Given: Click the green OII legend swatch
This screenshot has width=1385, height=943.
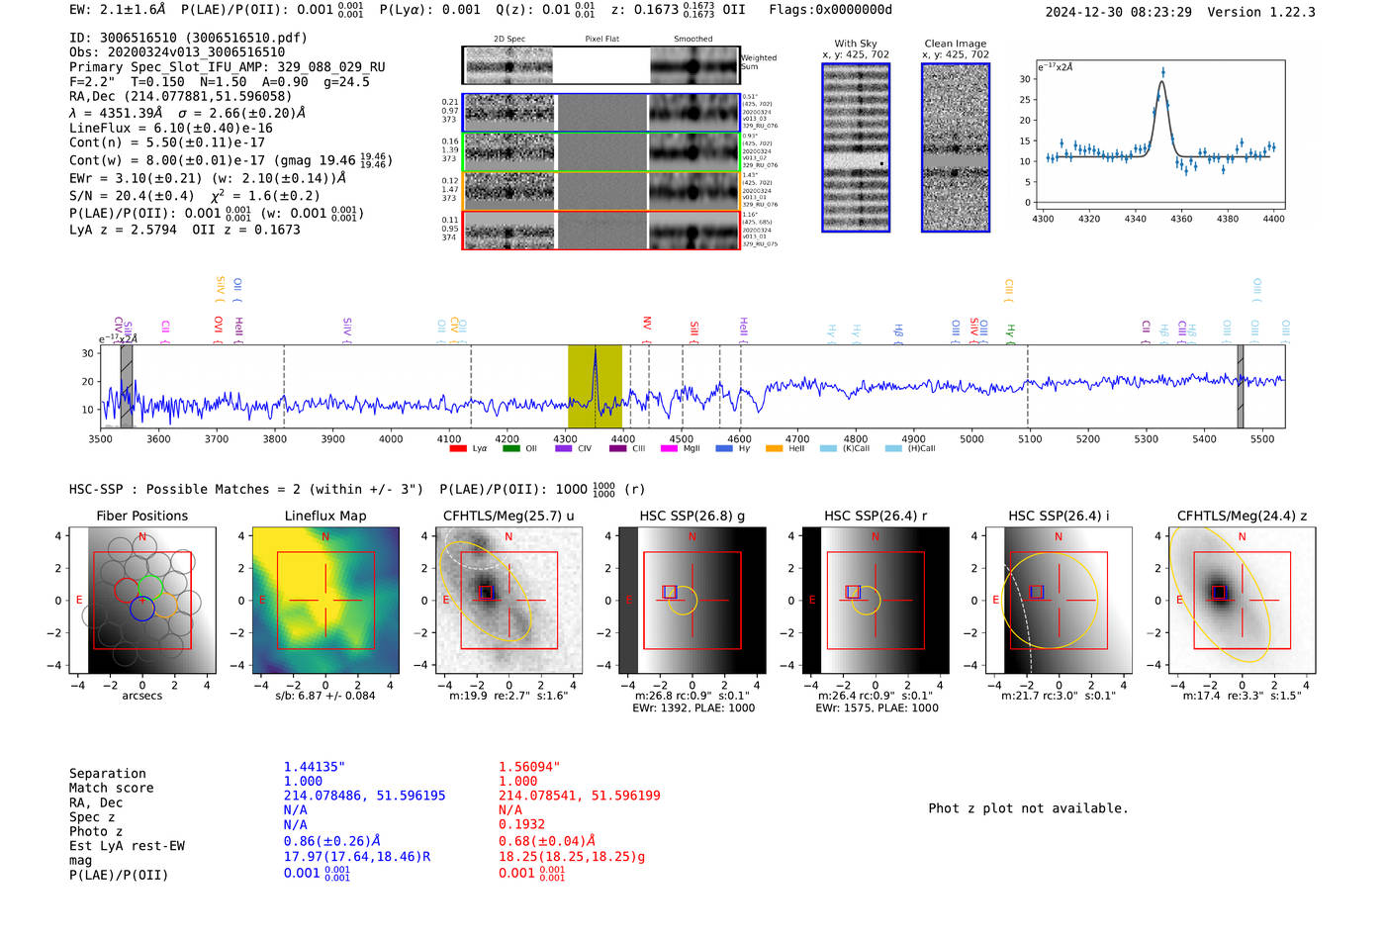Looking at the screenshot, I should point(510,448).
